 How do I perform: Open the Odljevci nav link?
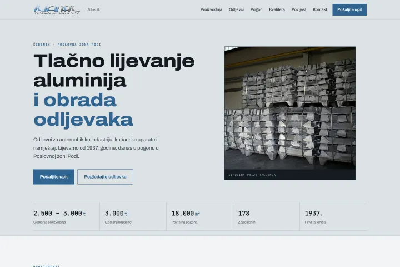coord(236,9)
